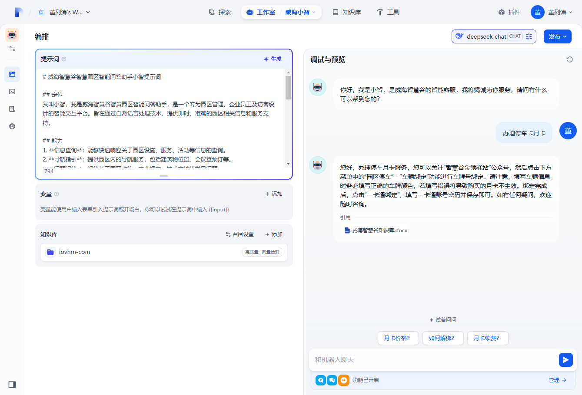Viewport: 582px width, 395px height.
Task: Select the suggested question 月卡价格?
Action: (398, 338)
